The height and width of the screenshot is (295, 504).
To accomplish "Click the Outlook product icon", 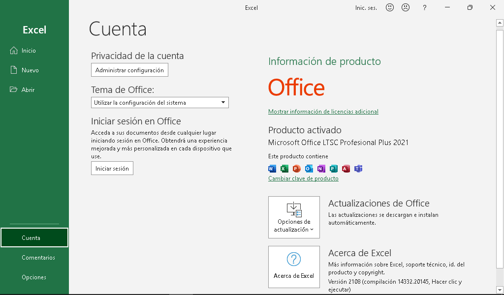I will tap(309, 169).
